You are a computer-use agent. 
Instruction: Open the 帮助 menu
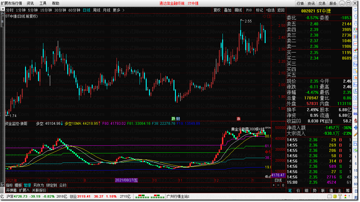coord(55,3)
